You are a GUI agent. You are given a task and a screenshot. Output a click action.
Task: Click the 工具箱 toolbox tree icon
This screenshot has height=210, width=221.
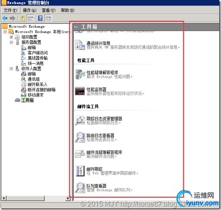point(17,100)
